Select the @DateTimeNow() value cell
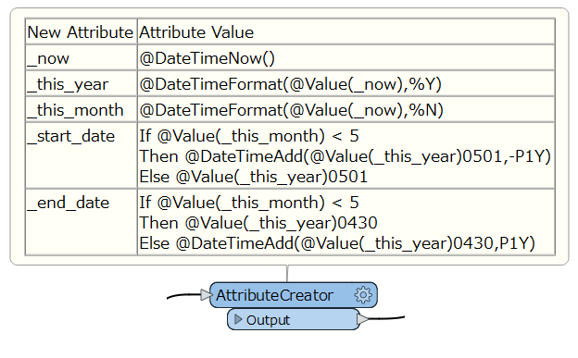Screen dimensions: 578x358 (x=346, y=58)
